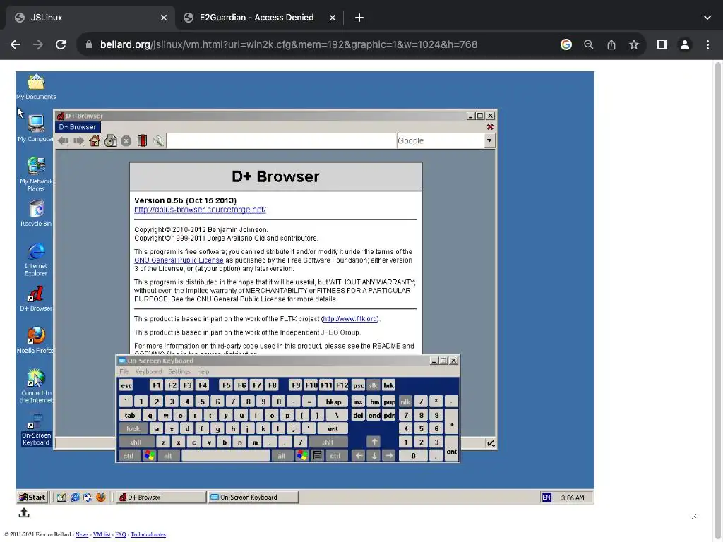Toggle the right ctrl key on the keyboard
The height and width of the screenshot is (542, 723).
coord(335,457)
